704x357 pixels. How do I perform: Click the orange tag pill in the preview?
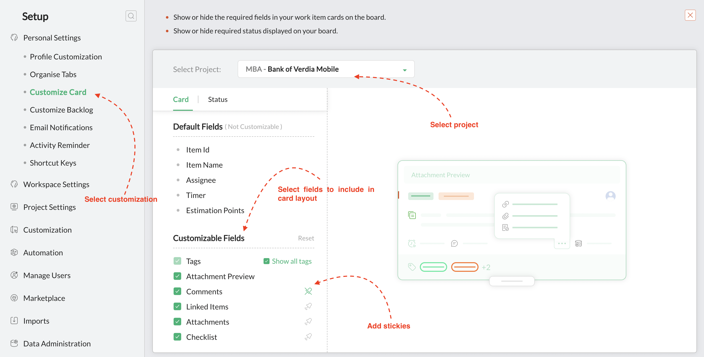(464, 267)
